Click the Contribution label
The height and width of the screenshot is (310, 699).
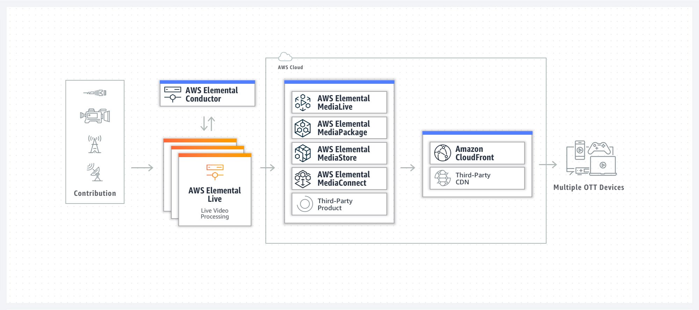(x=95, y=193)
